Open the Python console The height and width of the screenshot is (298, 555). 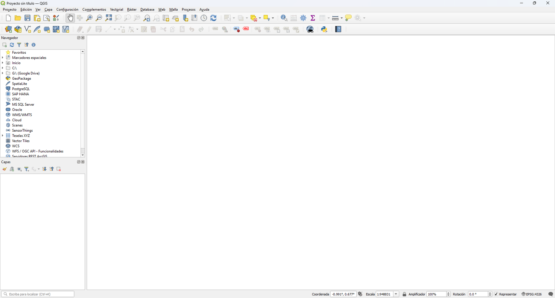click(324, 29)
